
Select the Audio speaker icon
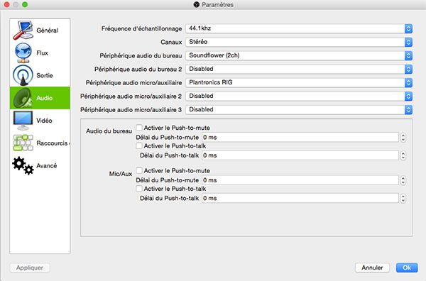click(x=23, y=98)
